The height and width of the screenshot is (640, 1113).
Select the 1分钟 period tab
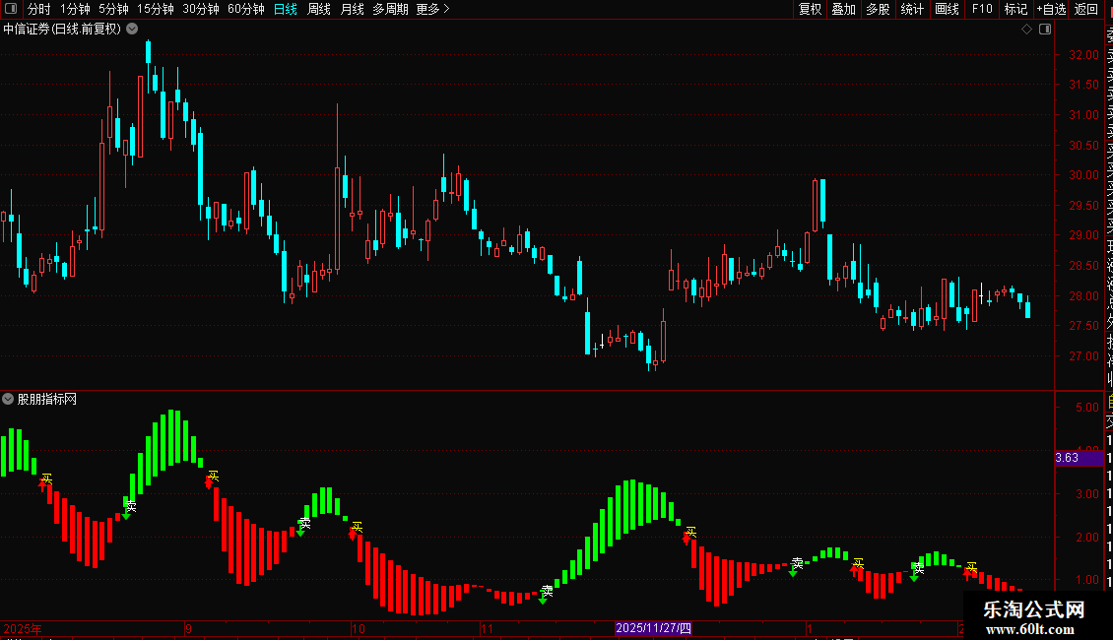tap(75, 9)
